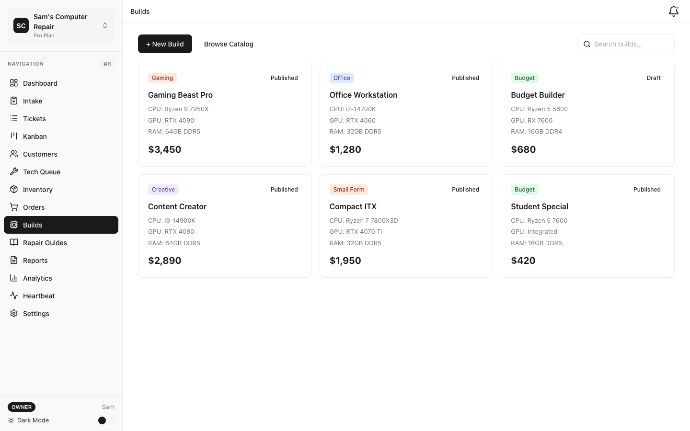
Task: Click the Gaming tag on Gaming Beast Pro
Action: tap(162, 78)
